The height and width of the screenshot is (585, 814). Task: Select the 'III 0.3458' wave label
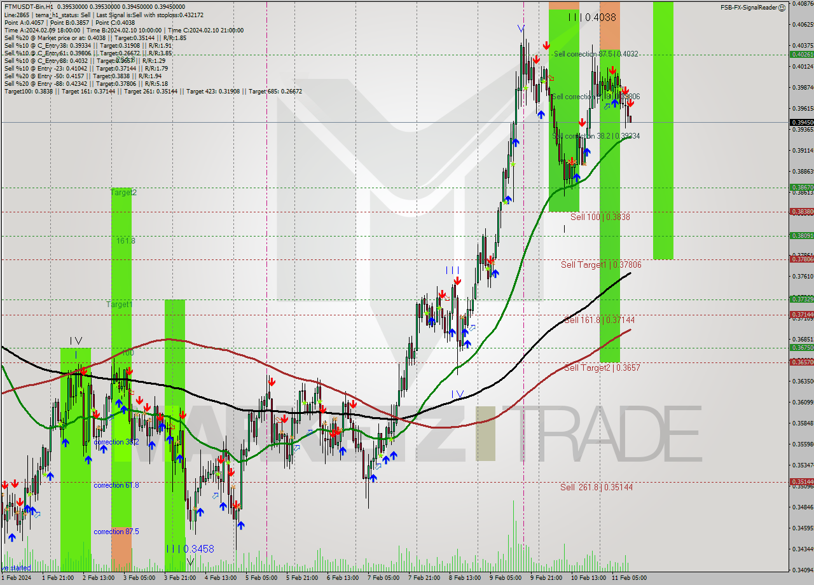pos(190,548)
